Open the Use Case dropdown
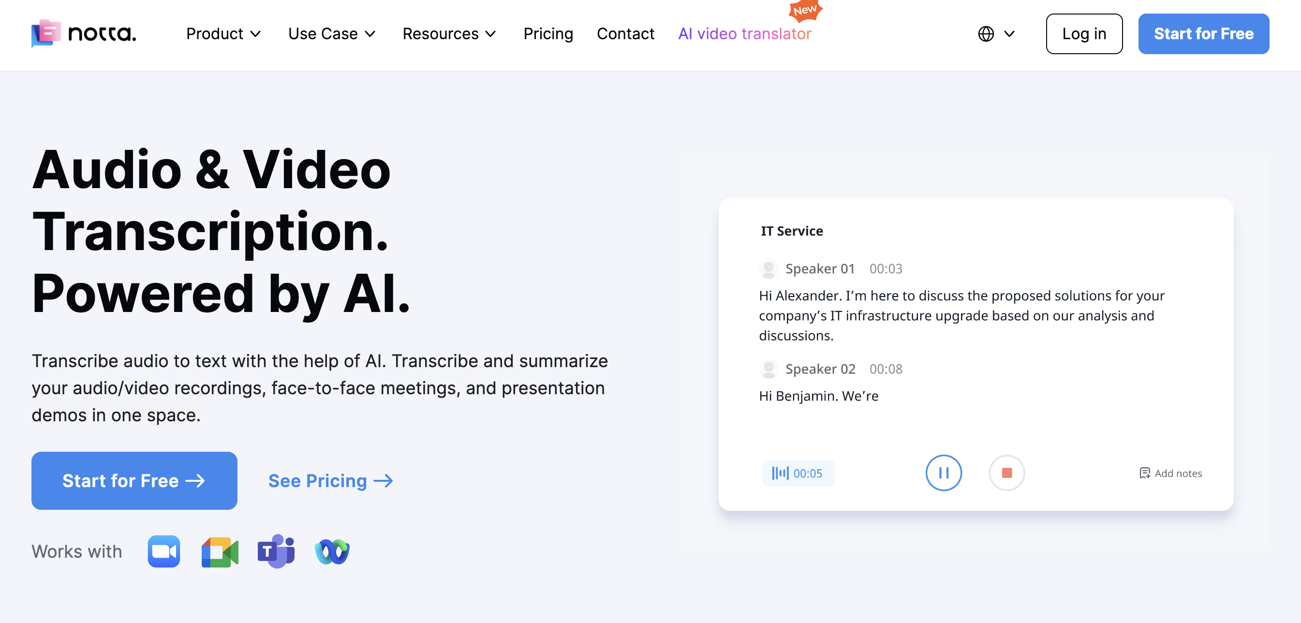 [332, 34]
